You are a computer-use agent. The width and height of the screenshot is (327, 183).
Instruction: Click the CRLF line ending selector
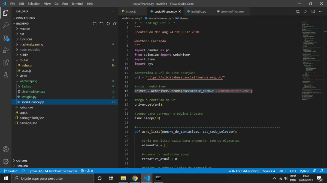(x=293, y=171)
